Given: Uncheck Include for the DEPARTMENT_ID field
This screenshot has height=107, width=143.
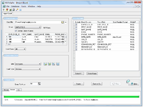Looking at the screenshot, I should tap(76, 49).
